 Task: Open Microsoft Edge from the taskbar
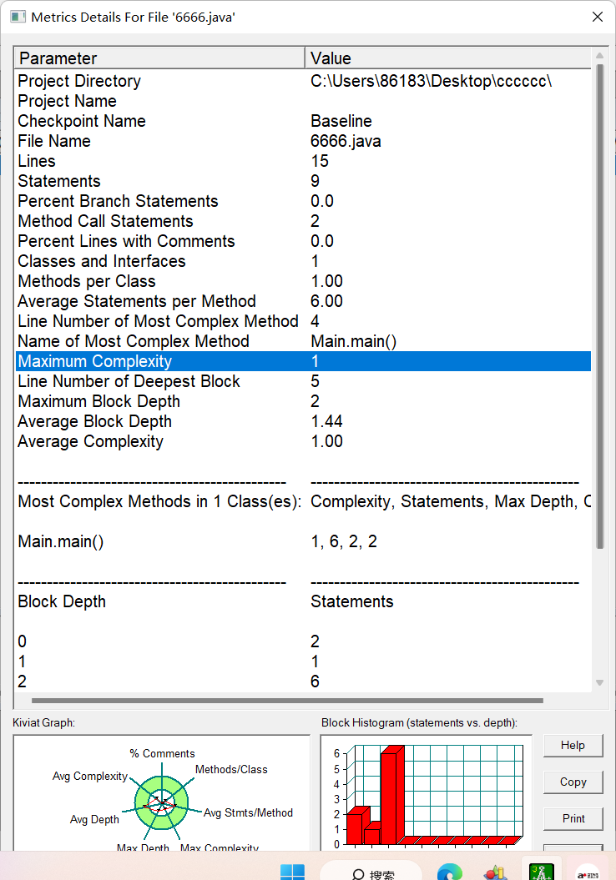coord(449,872)
